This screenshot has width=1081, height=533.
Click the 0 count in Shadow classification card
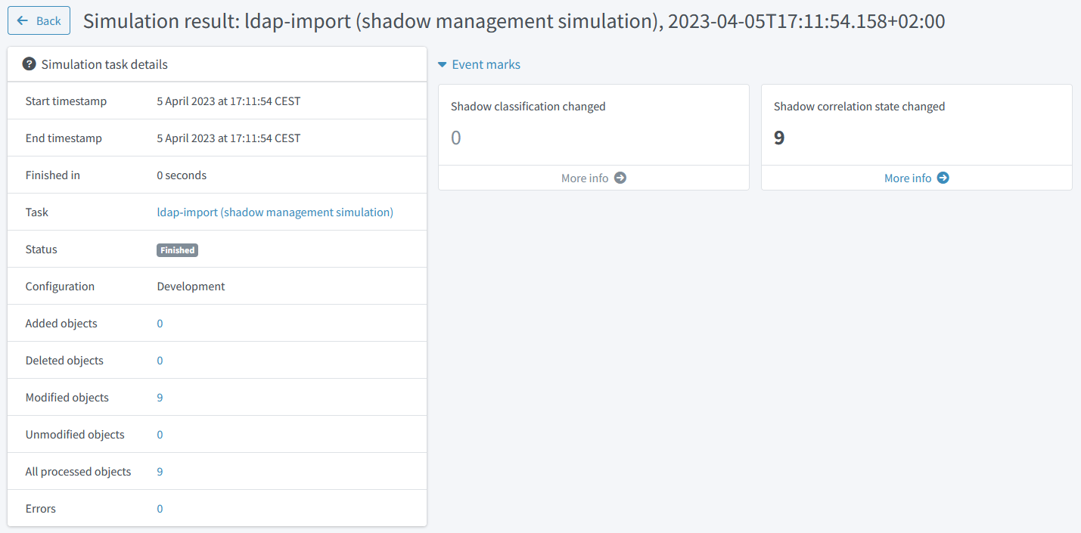pyautogui.click(x=456, y=138)
